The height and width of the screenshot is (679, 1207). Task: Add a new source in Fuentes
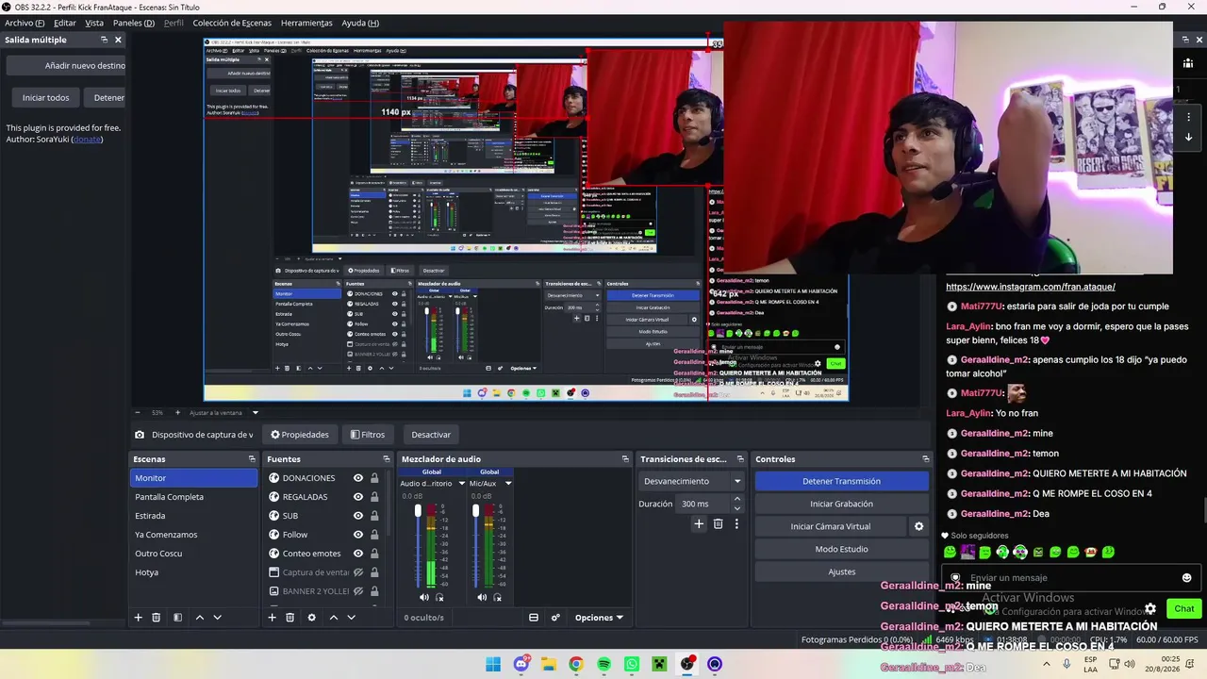(x=272, y=618)
